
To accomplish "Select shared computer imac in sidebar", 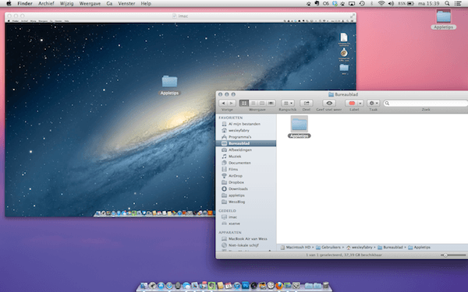I will (x=232, y=217).
